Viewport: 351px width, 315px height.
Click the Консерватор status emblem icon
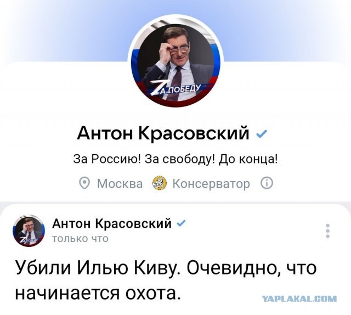[160, 183]
